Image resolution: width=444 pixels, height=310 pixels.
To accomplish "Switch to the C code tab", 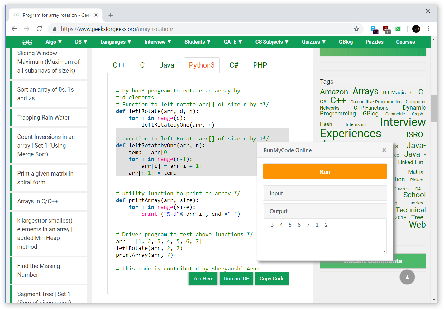I will [x=142, y=65].
